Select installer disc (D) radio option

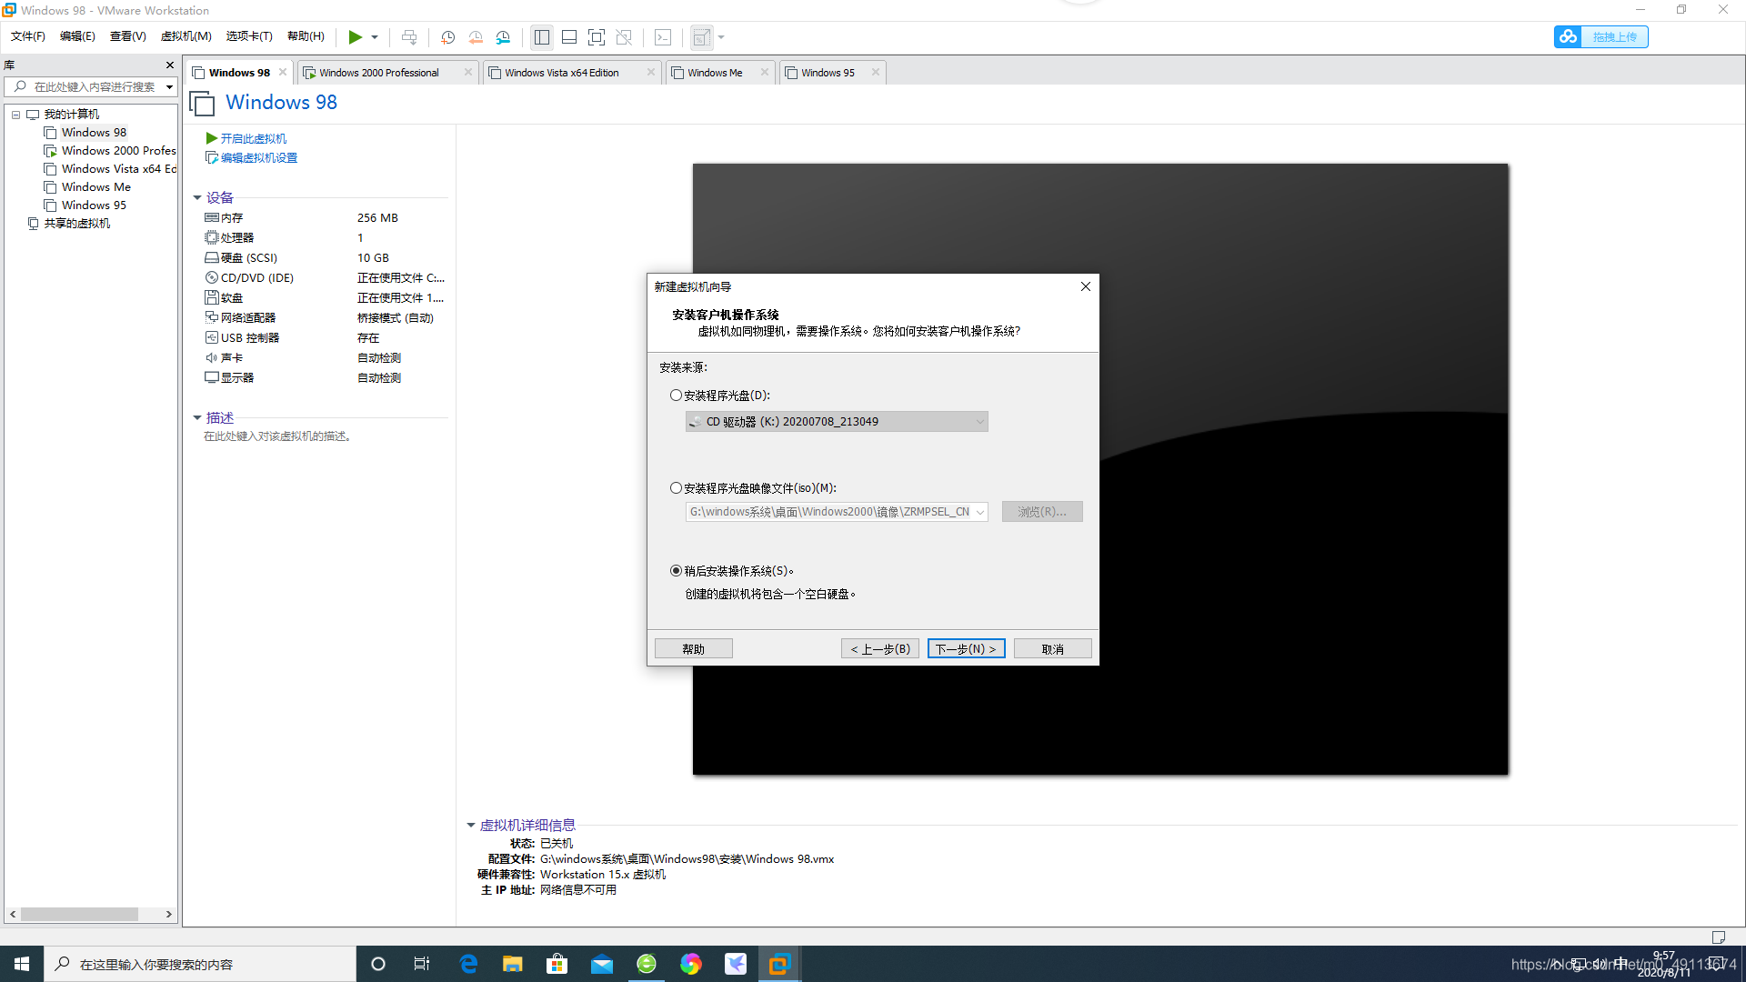coord(676,396)
